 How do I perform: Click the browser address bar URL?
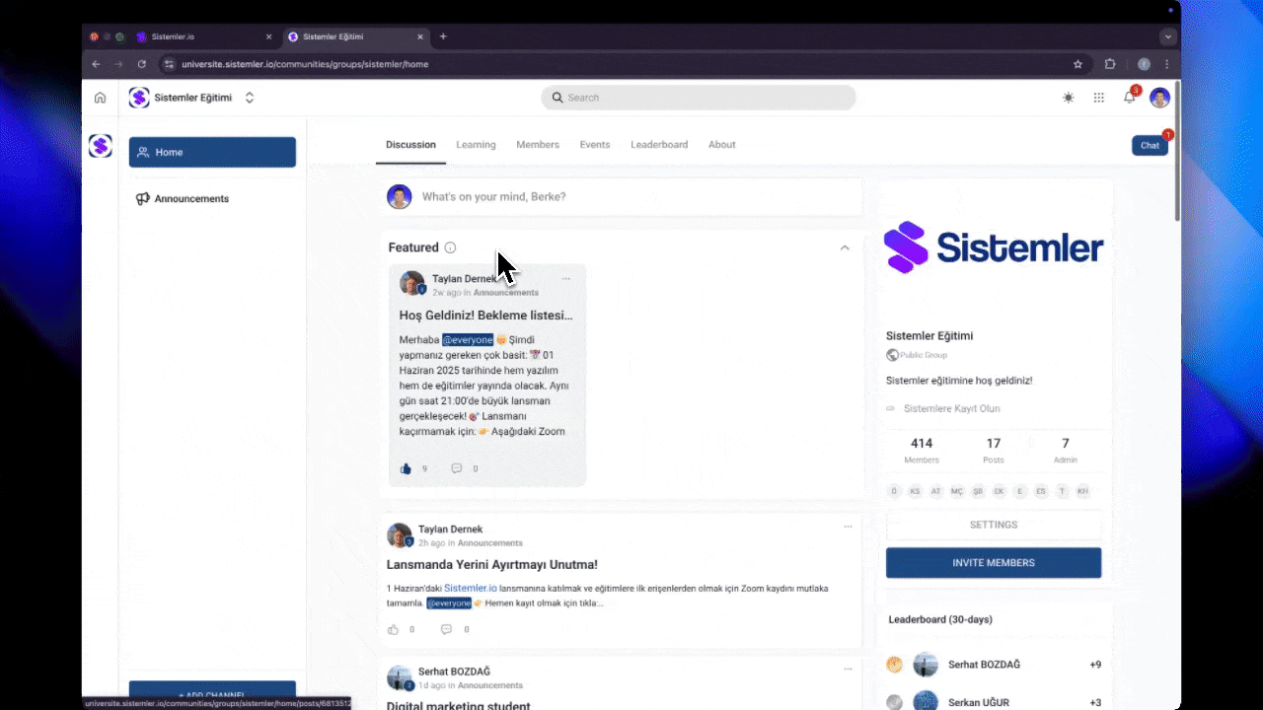(x=305, y=64)
